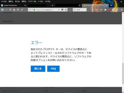Click the screenshot capture toolbar icon

click(18, 10)
